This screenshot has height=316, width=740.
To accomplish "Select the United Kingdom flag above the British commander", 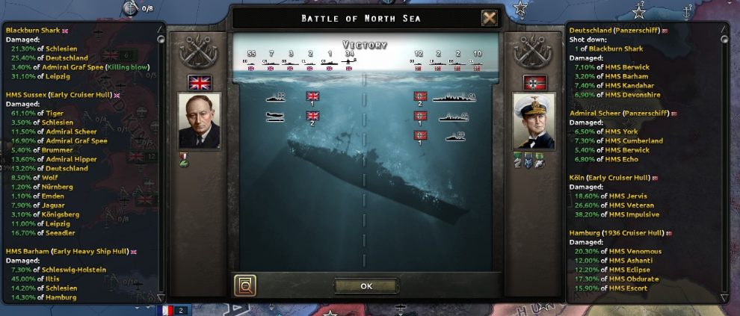I will pyautogui.click(x=199, y=82).
